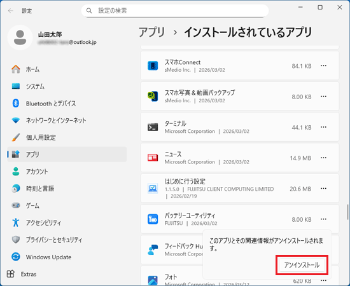Viewport: 350px width, 286px height.
Task: Click the スマホConnect app icon
Action: tap(153, 65)
